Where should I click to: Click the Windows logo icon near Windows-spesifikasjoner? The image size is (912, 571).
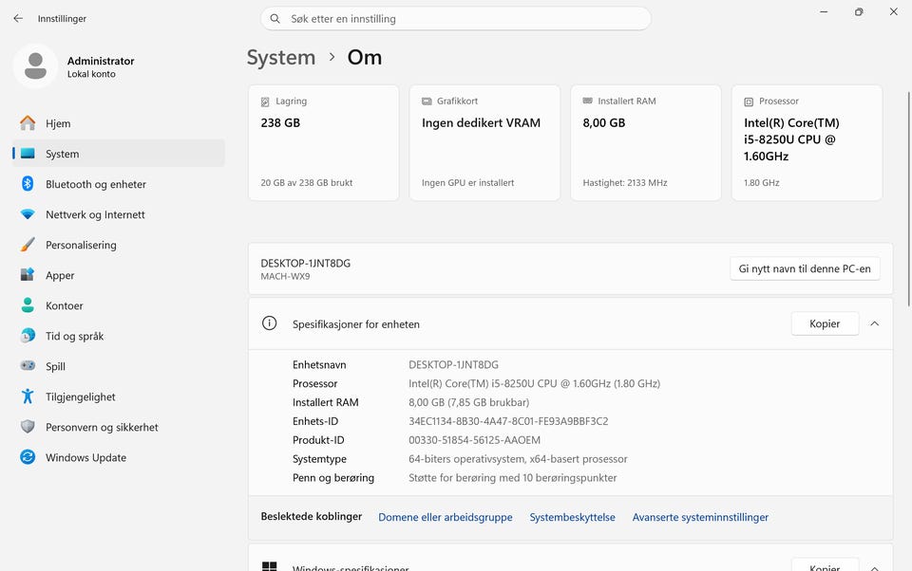[269, 566]
